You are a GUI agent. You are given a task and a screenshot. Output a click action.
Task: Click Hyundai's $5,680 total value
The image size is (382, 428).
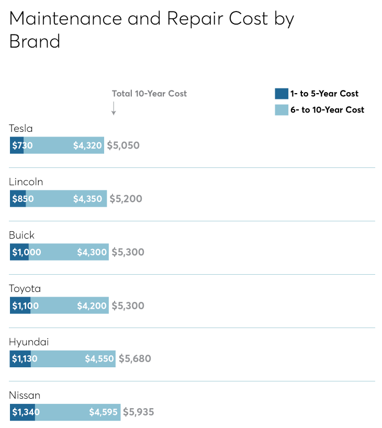coord(135,359)
